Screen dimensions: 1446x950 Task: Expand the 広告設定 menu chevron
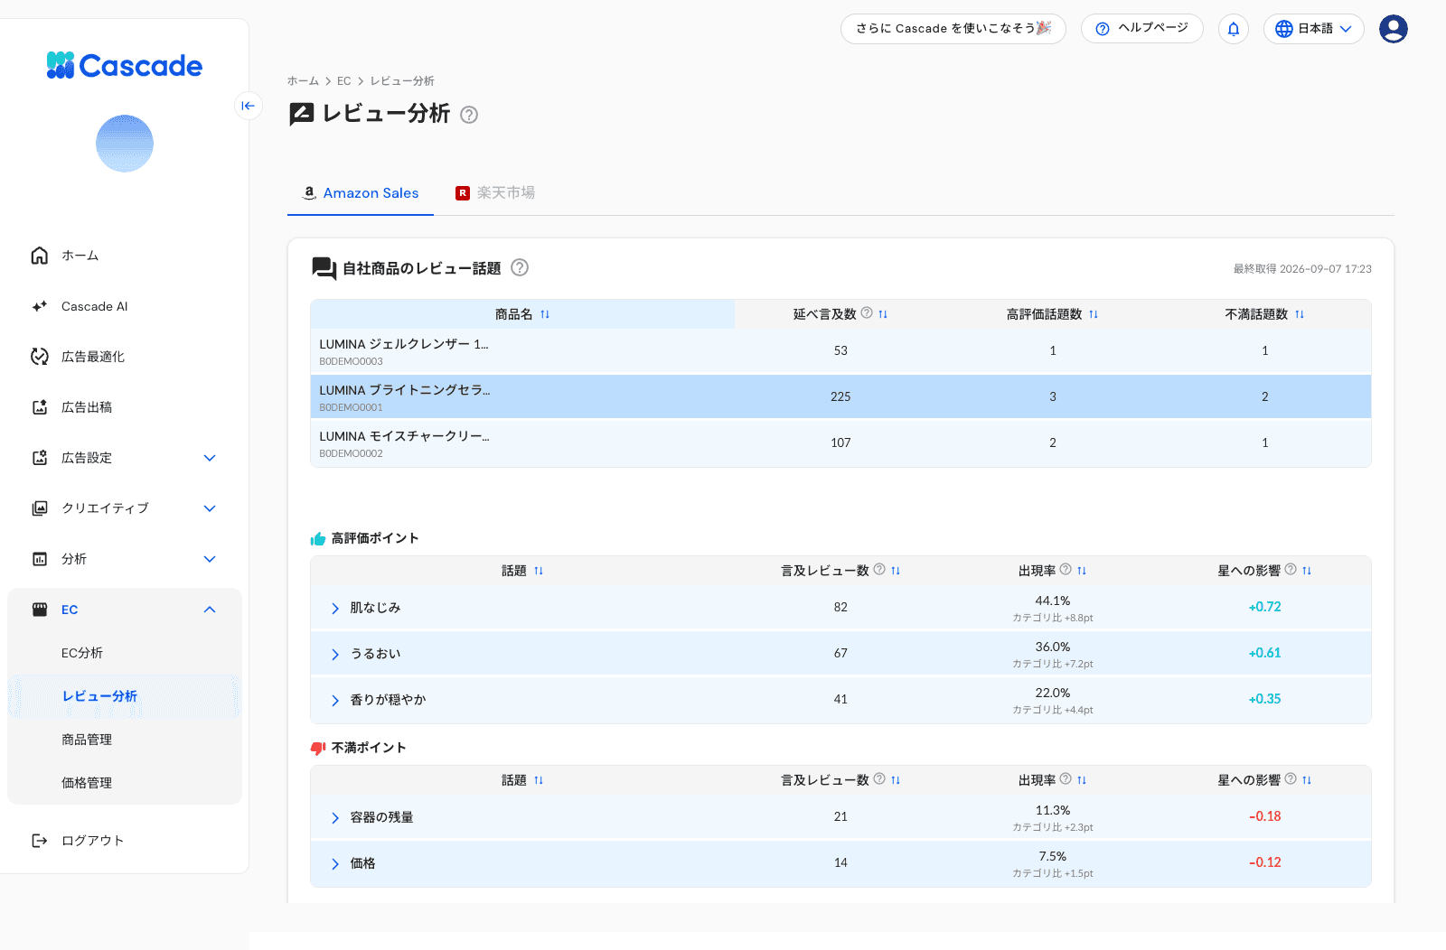click(x=210, y=458)
